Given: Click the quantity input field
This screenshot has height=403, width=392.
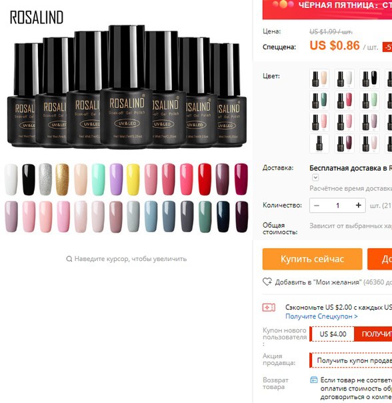Looking at the screenshot, I should pos(337,206).
